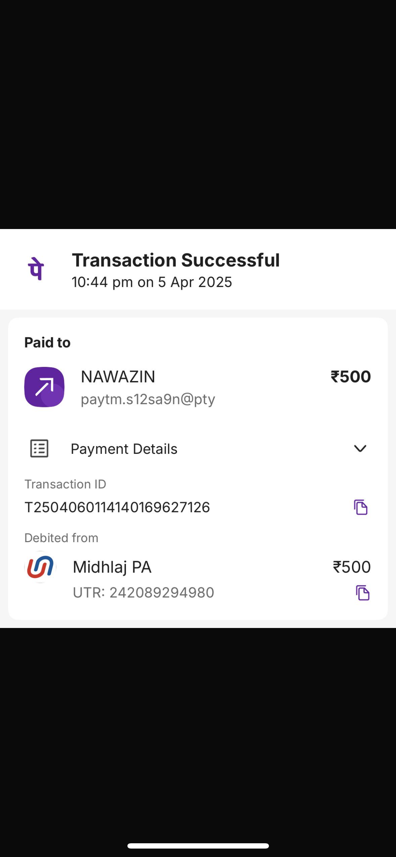Click the purple arrow recipient avatar
The image size is (396, 857).
click(44, 387)
